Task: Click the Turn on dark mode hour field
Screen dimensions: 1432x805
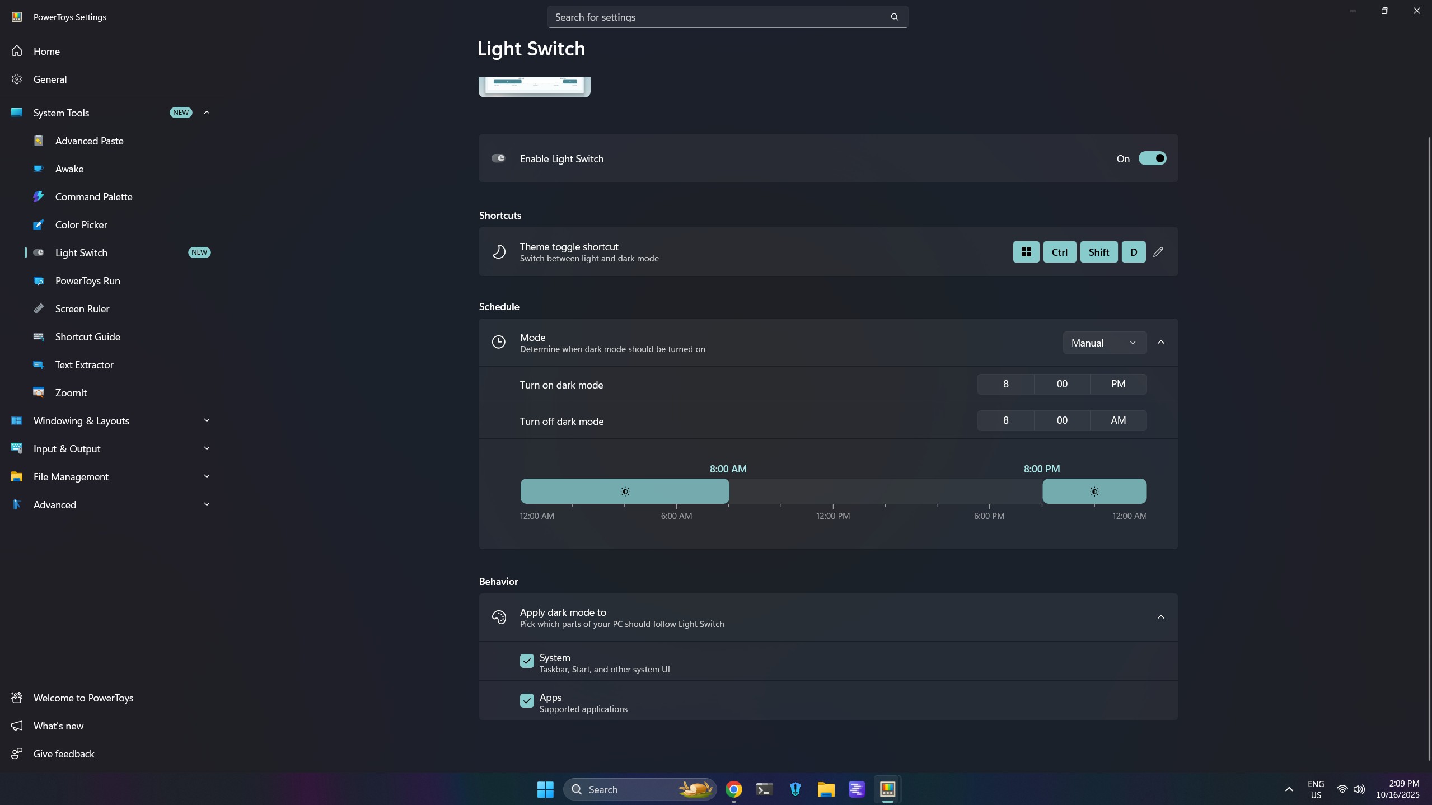Action: [x=1005, y=384]
